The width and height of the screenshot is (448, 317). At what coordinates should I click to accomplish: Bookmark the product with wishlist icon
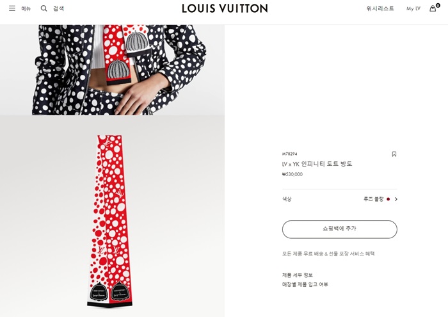[394, 154]
